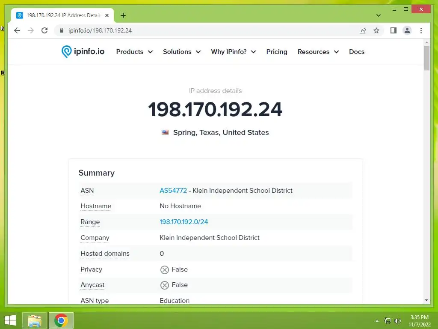The height and width of the screenshot is (329, 438).
Task: Click the padlock site info icon
Action: click(x=62, y=30)
